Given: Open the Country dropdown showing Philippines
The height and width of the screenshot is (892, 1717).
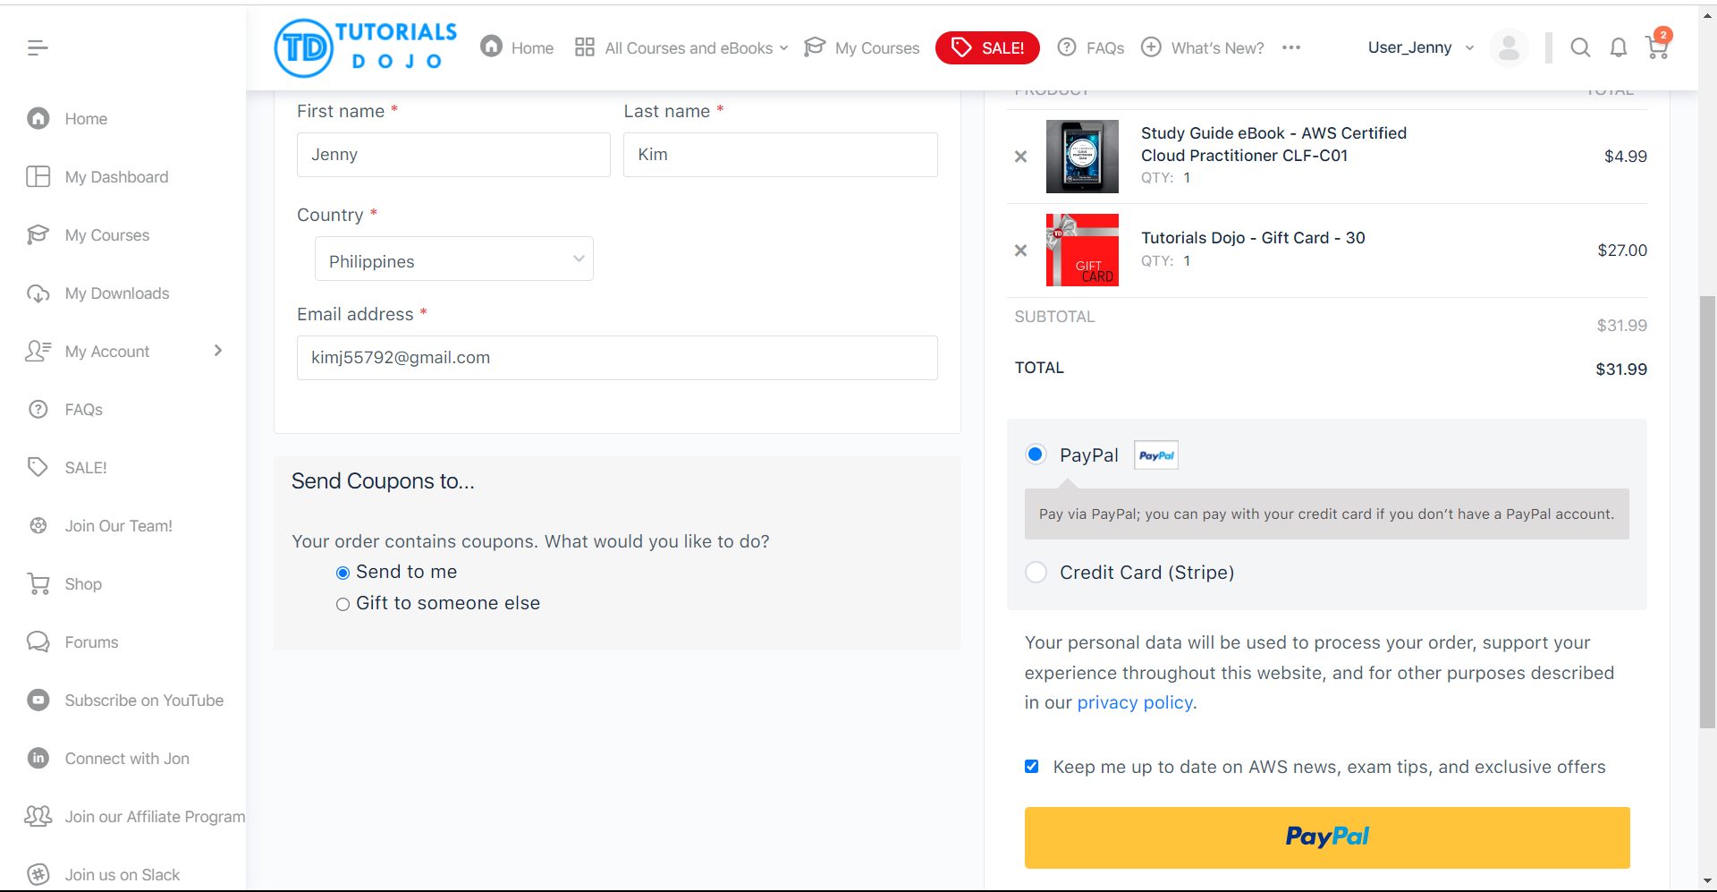Looking at the screenshot, I should click(x=453, y=260).
